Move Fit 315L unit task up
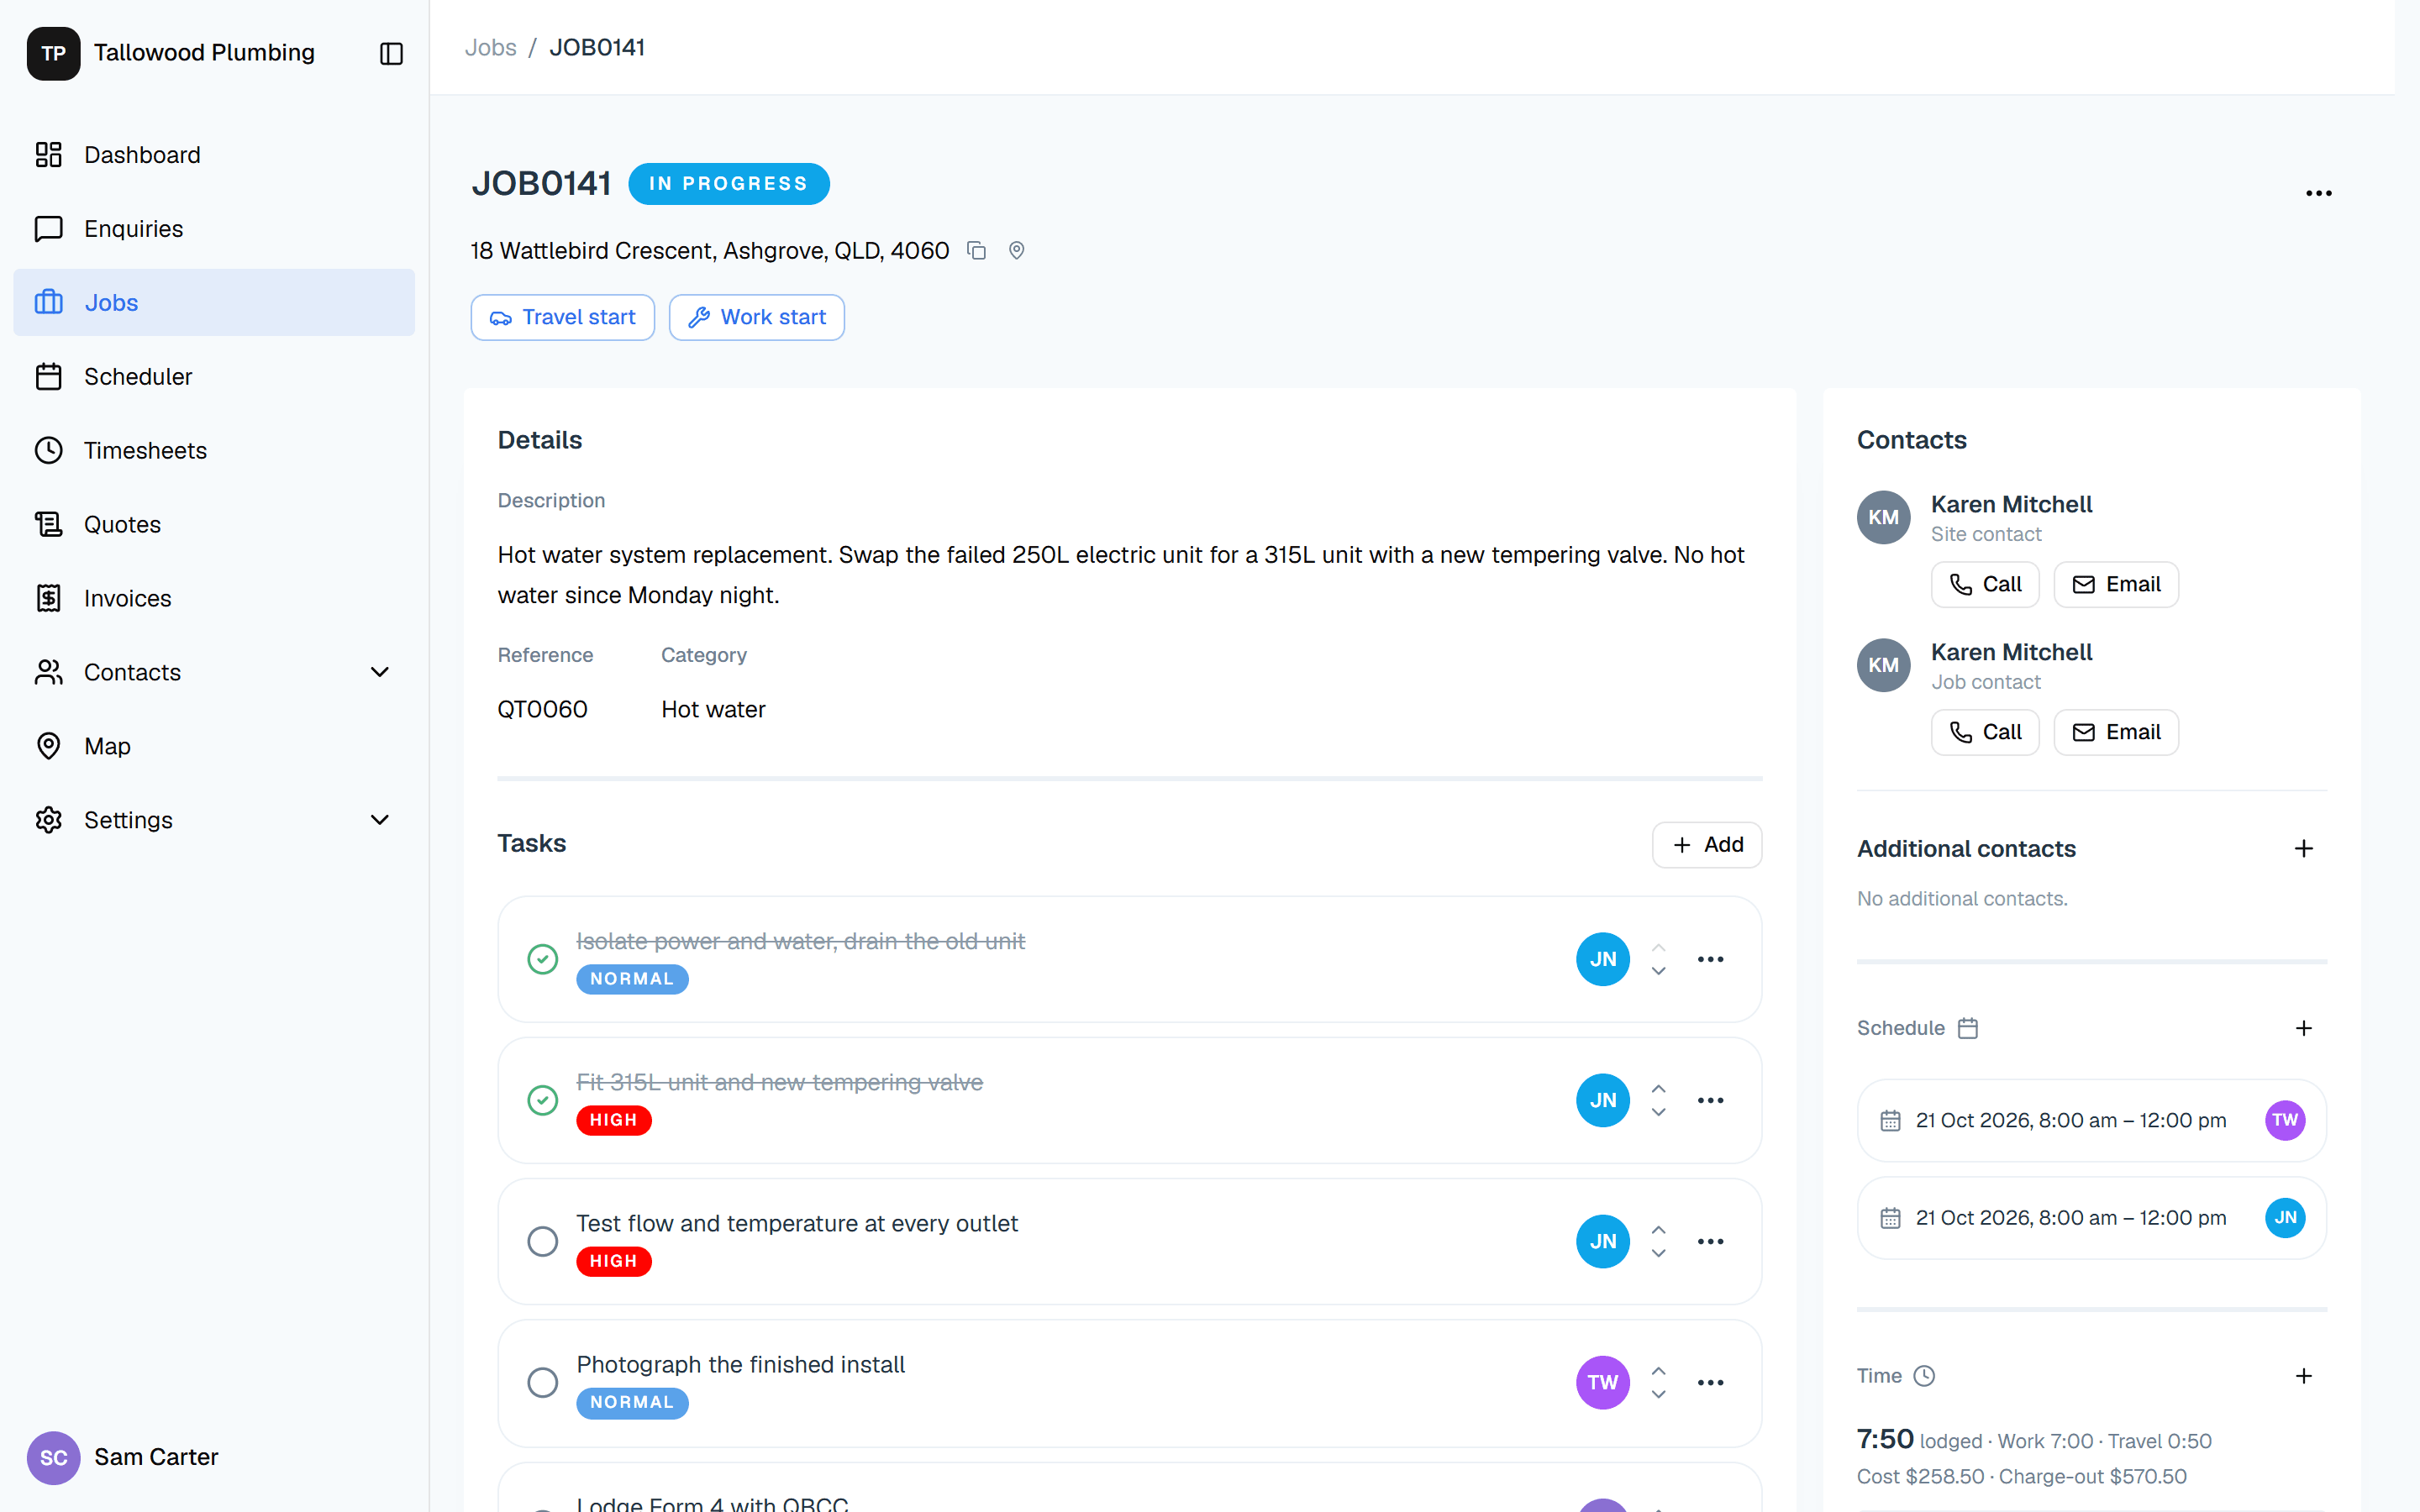2420x1512 pixels. pyautogui.click(x=1658, y=1089)
